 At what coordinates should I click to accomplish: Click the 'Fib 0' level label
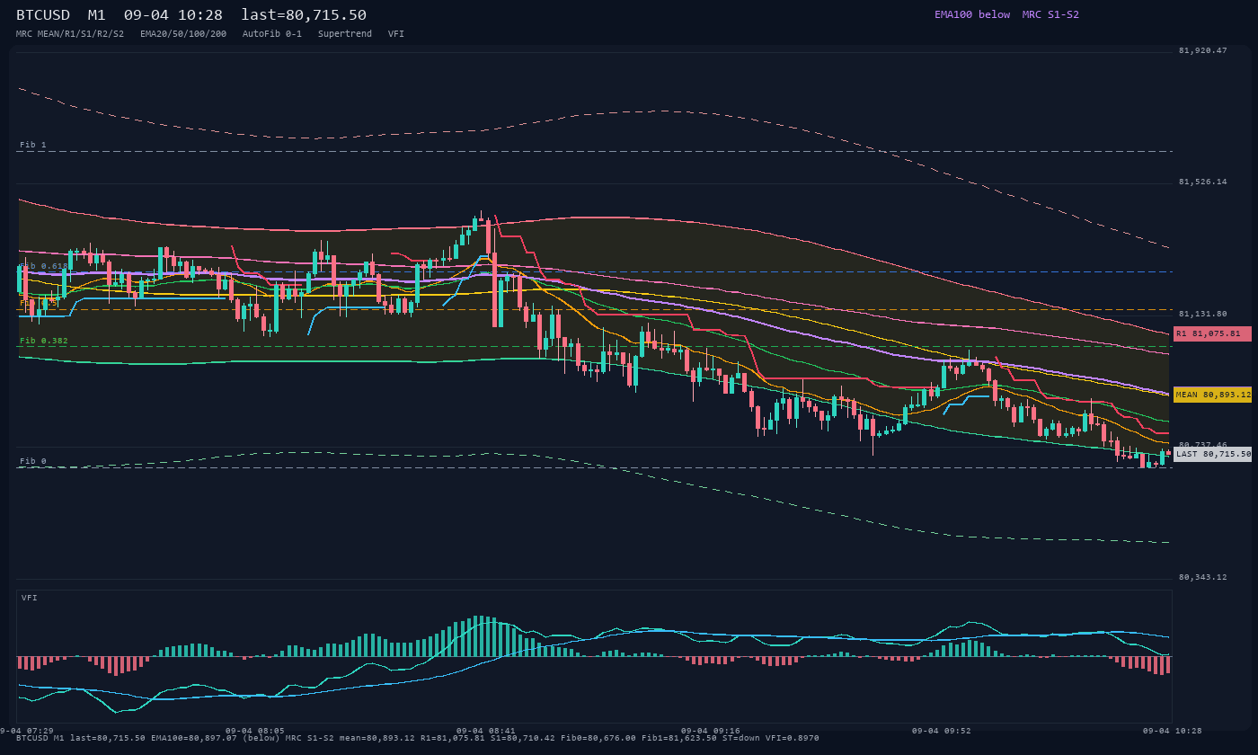click(x=33, y=461)
